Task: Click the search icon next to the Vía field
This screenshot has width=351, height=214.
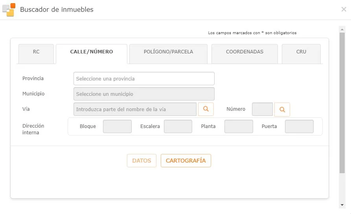Action: coord(206,109)
